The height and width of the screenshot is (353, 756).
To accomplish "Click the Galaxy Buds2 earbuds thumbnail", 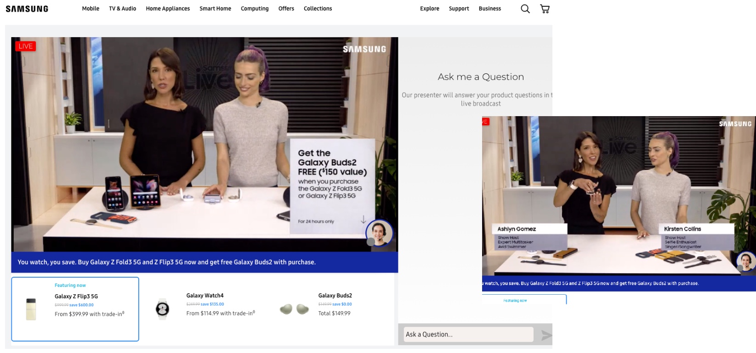I will [x=295, y=309].
